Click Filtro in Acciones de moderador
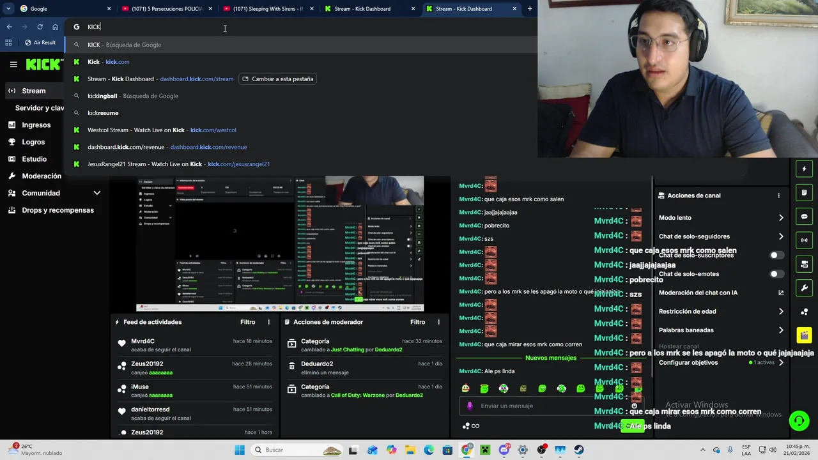 [x=418, y=322]
